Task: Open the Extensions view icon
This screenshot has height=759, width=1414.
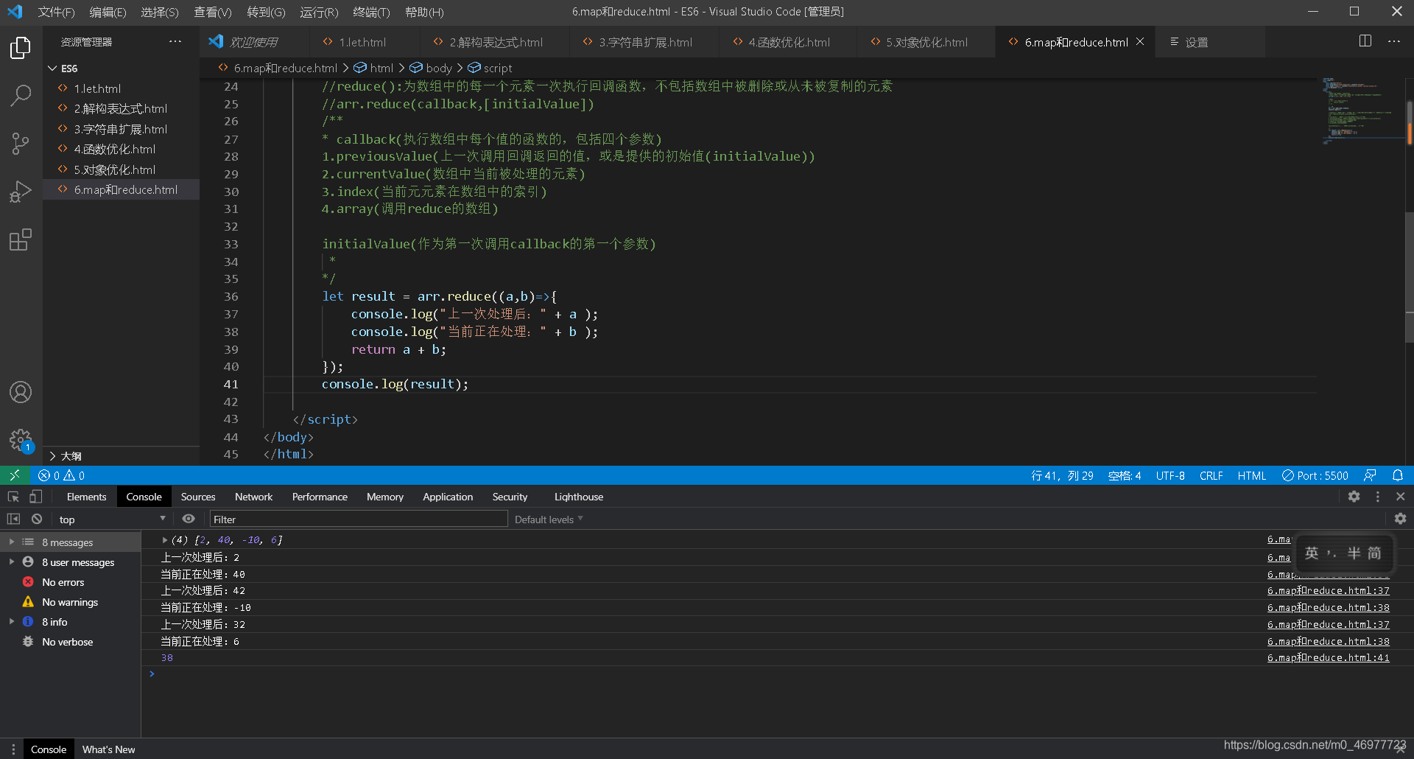Action: pyautogui.click(x=21, y=239)
